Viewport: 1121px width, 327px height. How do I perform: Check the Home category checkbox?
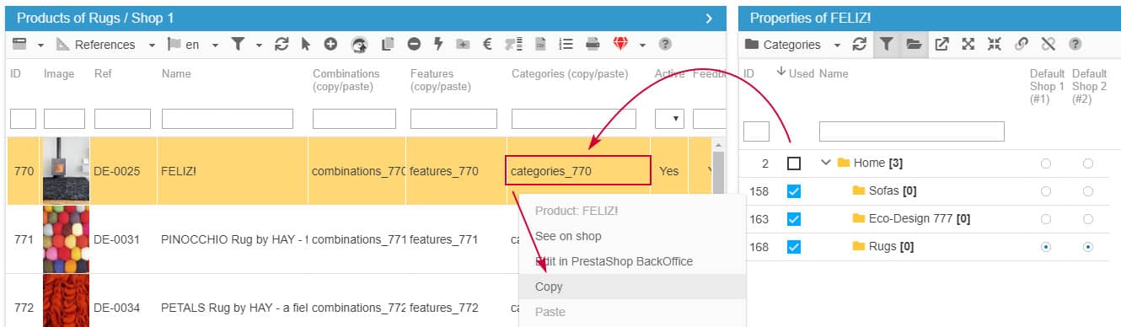[793, 163]
